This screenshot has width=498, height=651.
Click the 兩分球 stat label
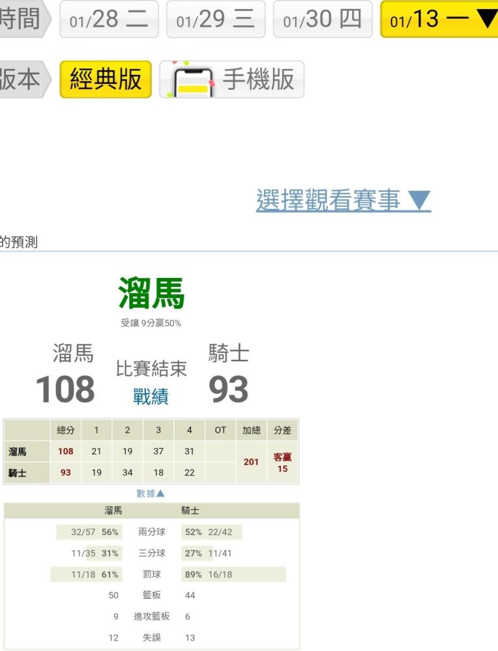click(x=152, y=532)
